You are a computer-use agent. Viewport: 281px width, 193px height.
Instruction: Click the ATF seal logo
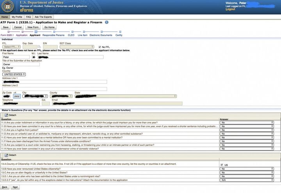(7, 7)
